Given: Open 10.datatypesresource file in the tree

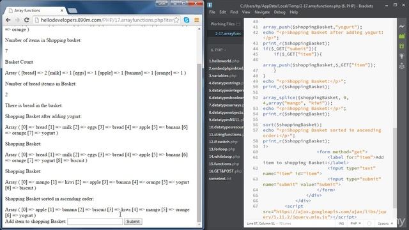Looking at the screenshot, I should click(226, 127).
